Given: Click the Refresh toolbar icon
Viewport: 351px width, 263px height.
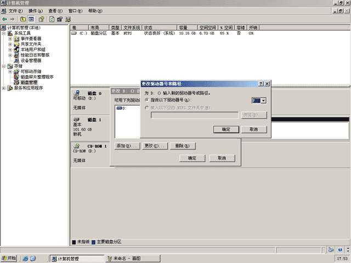Looking at the screenshot, I should point(52,19).
